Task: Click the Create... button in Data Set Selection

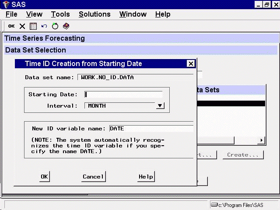Action: pos(243,155)
